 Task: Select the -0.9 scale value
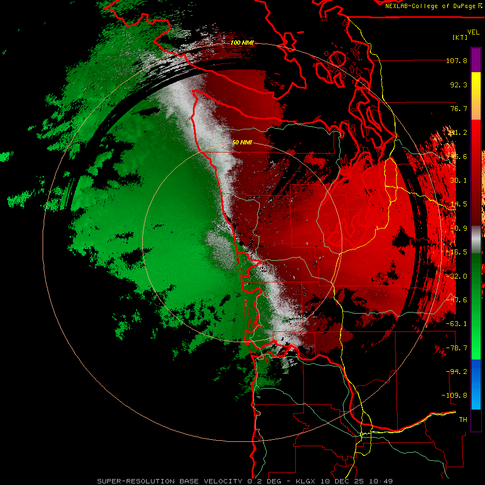459,228
